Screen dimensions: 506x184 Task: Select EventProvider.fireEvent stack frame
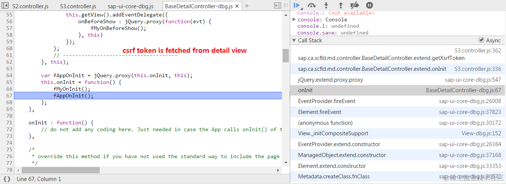click(398, 101)
